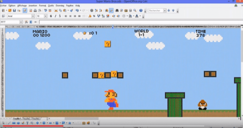Switch to the Feuille3 sheet tab
Viewport: 243px width, 128px height.
click(36, 119)
